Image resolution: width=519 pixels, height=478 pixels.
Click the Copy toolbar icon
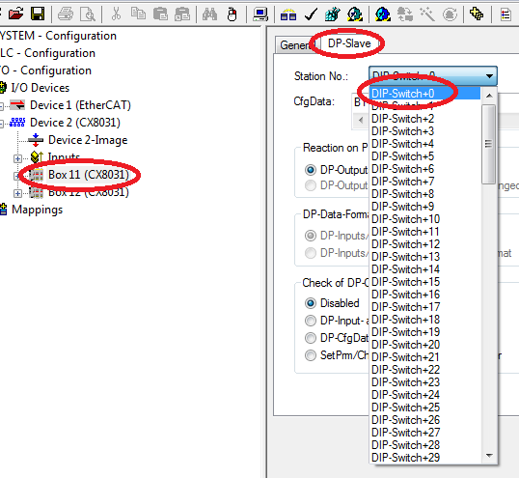(138, 14)
